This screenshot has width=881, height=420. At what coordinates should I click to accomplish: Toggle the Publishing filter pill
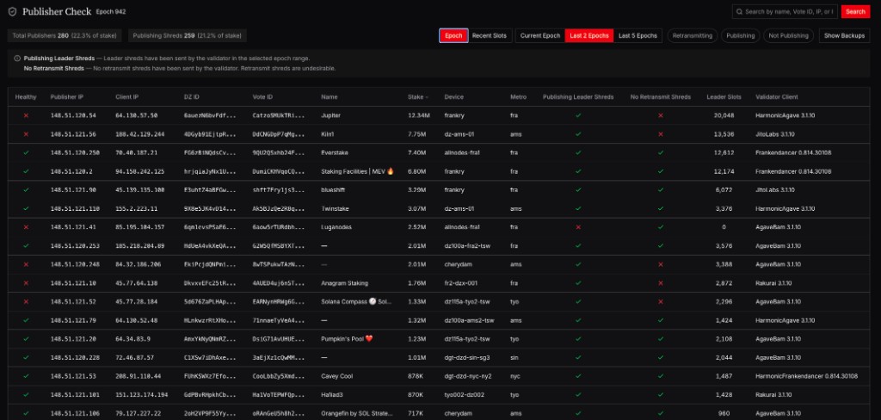tap(740, 36)
